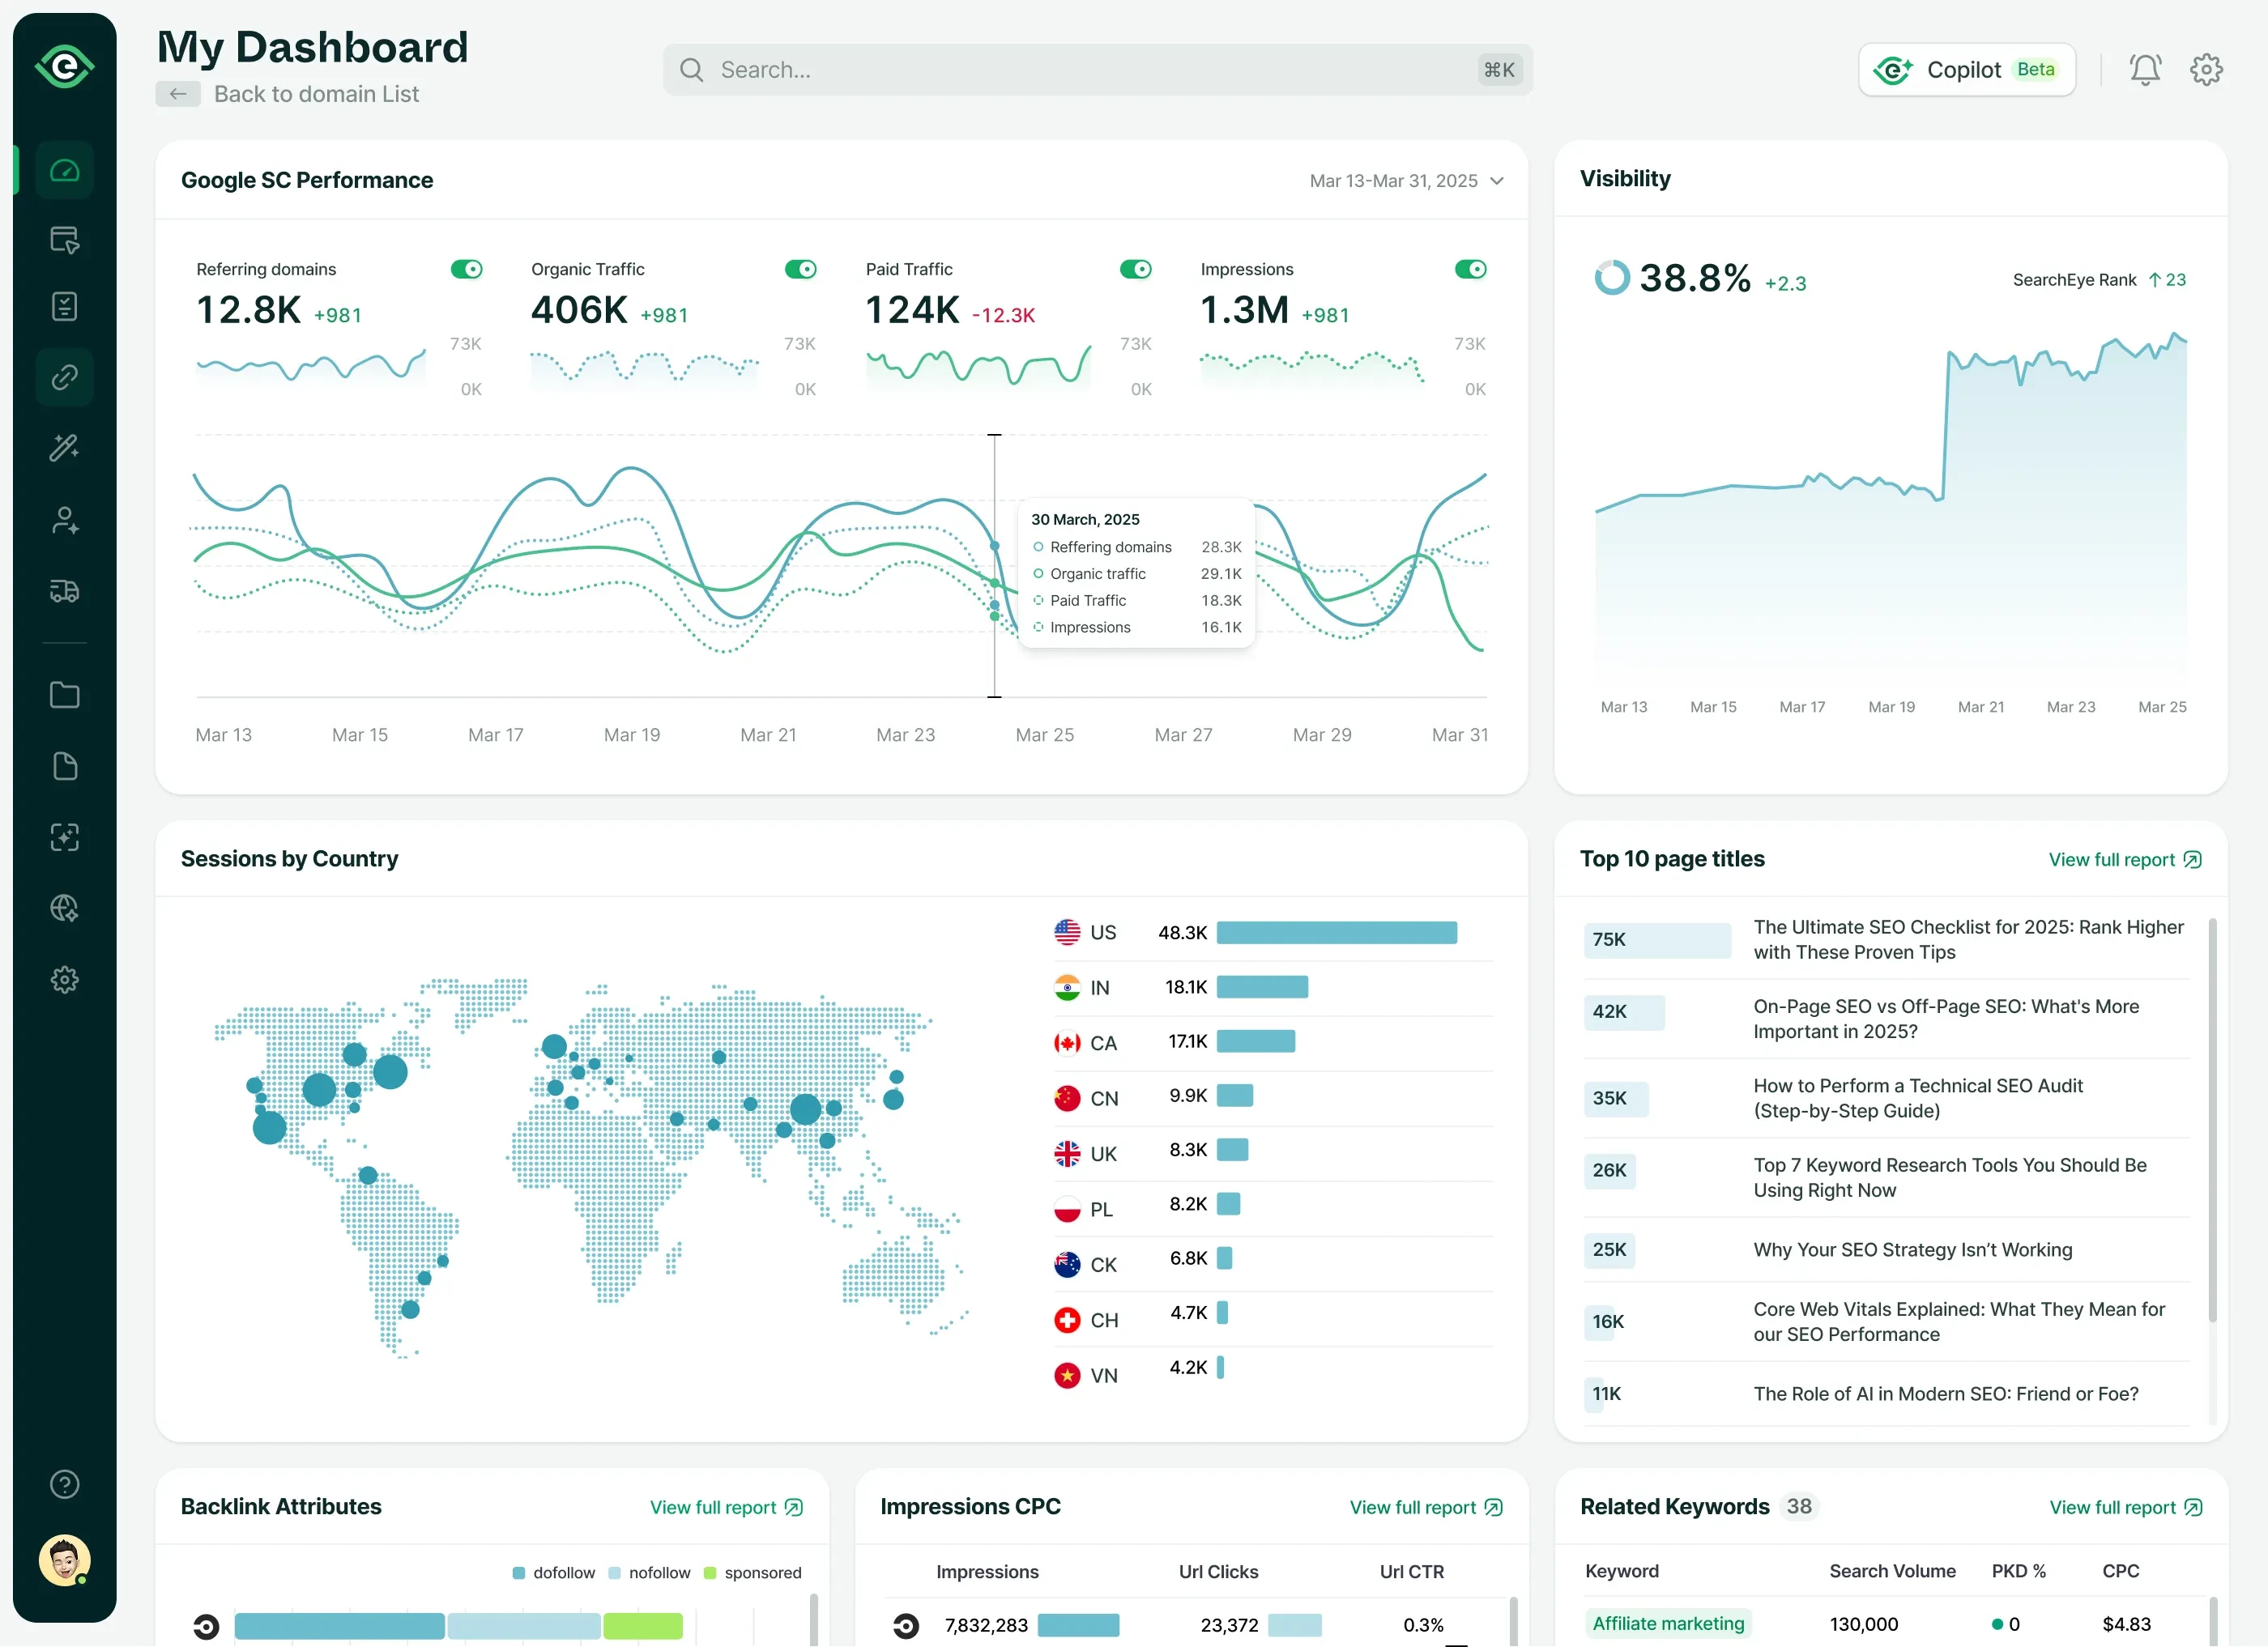
Task: Click the user avatar in sidebar
Action: (x=65, y=1560)
